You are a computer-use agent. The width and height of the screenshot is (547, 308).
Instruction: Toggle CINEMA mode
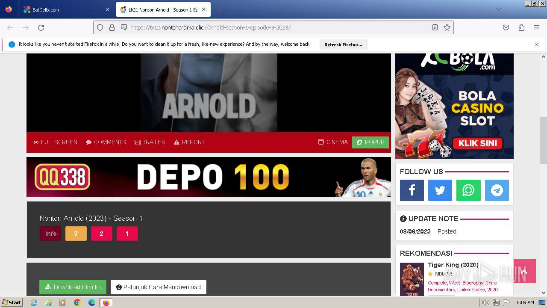click(x=333, y=142)
